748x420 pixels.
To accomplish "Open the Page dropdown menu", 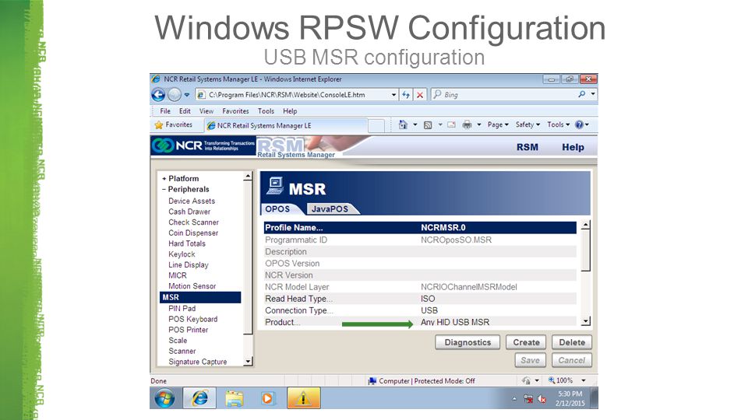I will coord(498,124).
